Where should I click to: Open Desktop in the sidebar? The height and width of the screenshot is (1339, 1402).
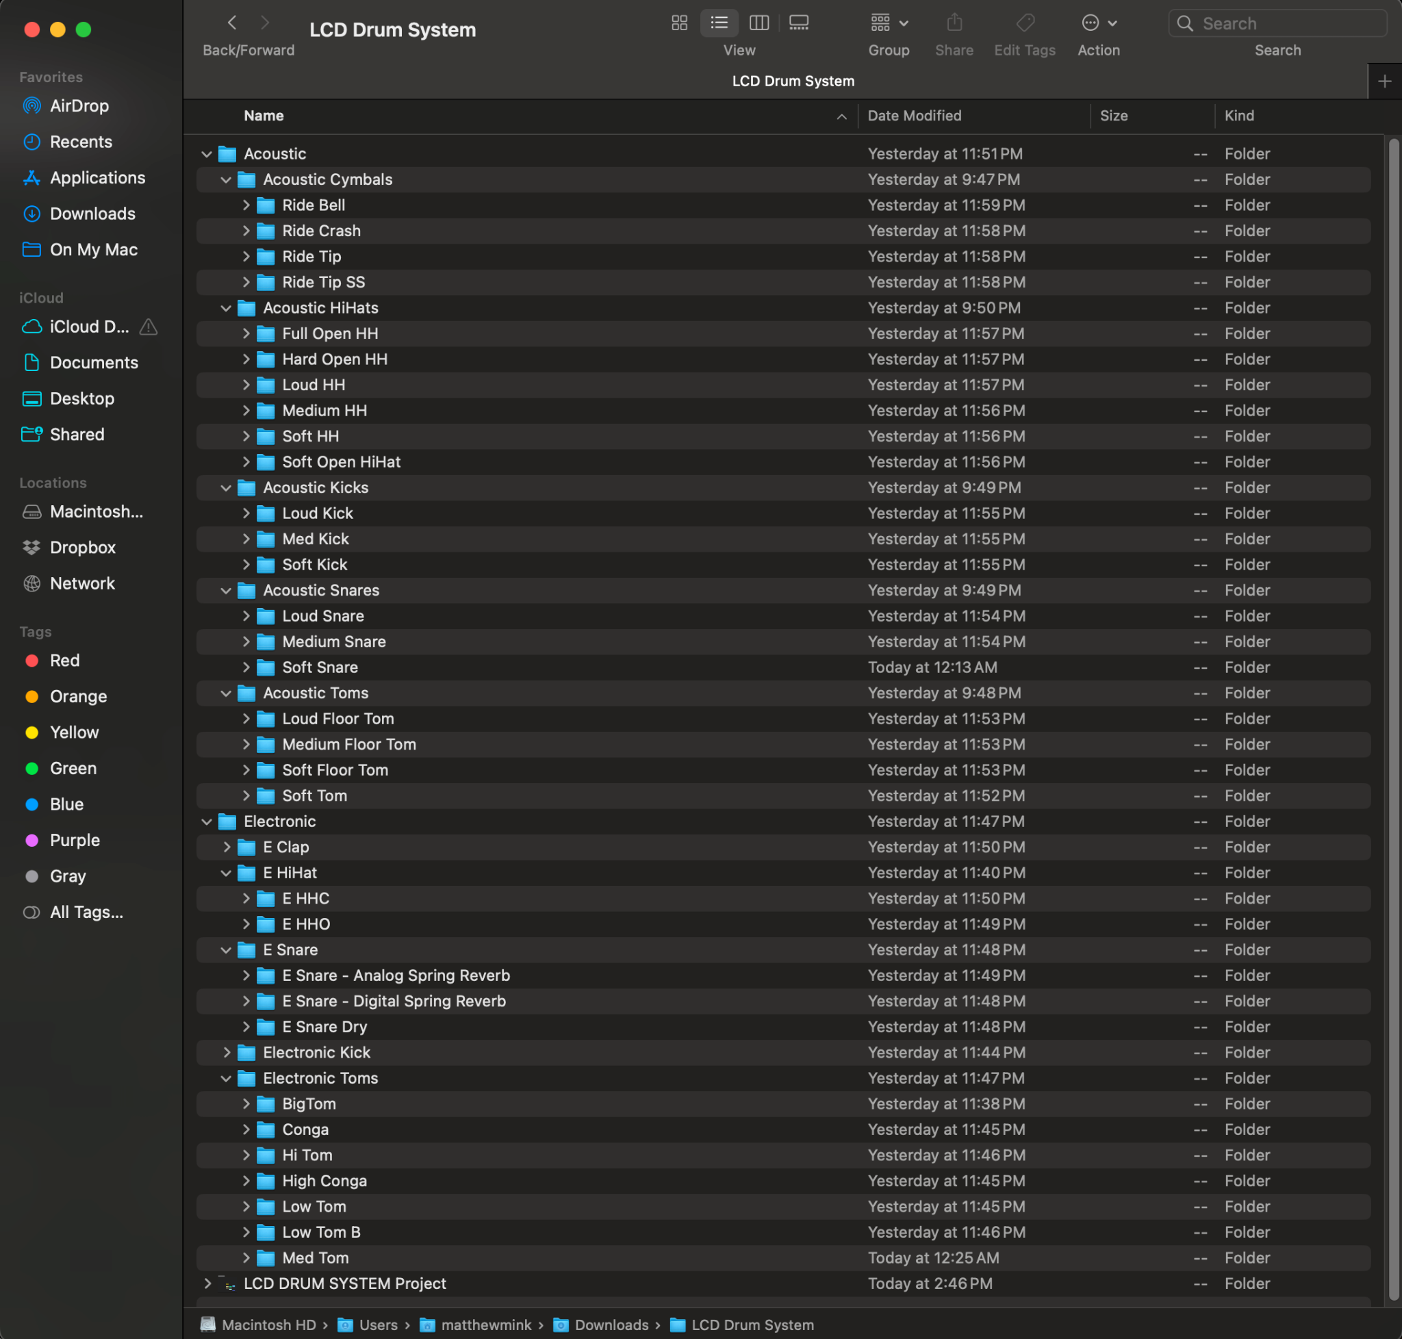pyautogui.click(x=81, y=398)
